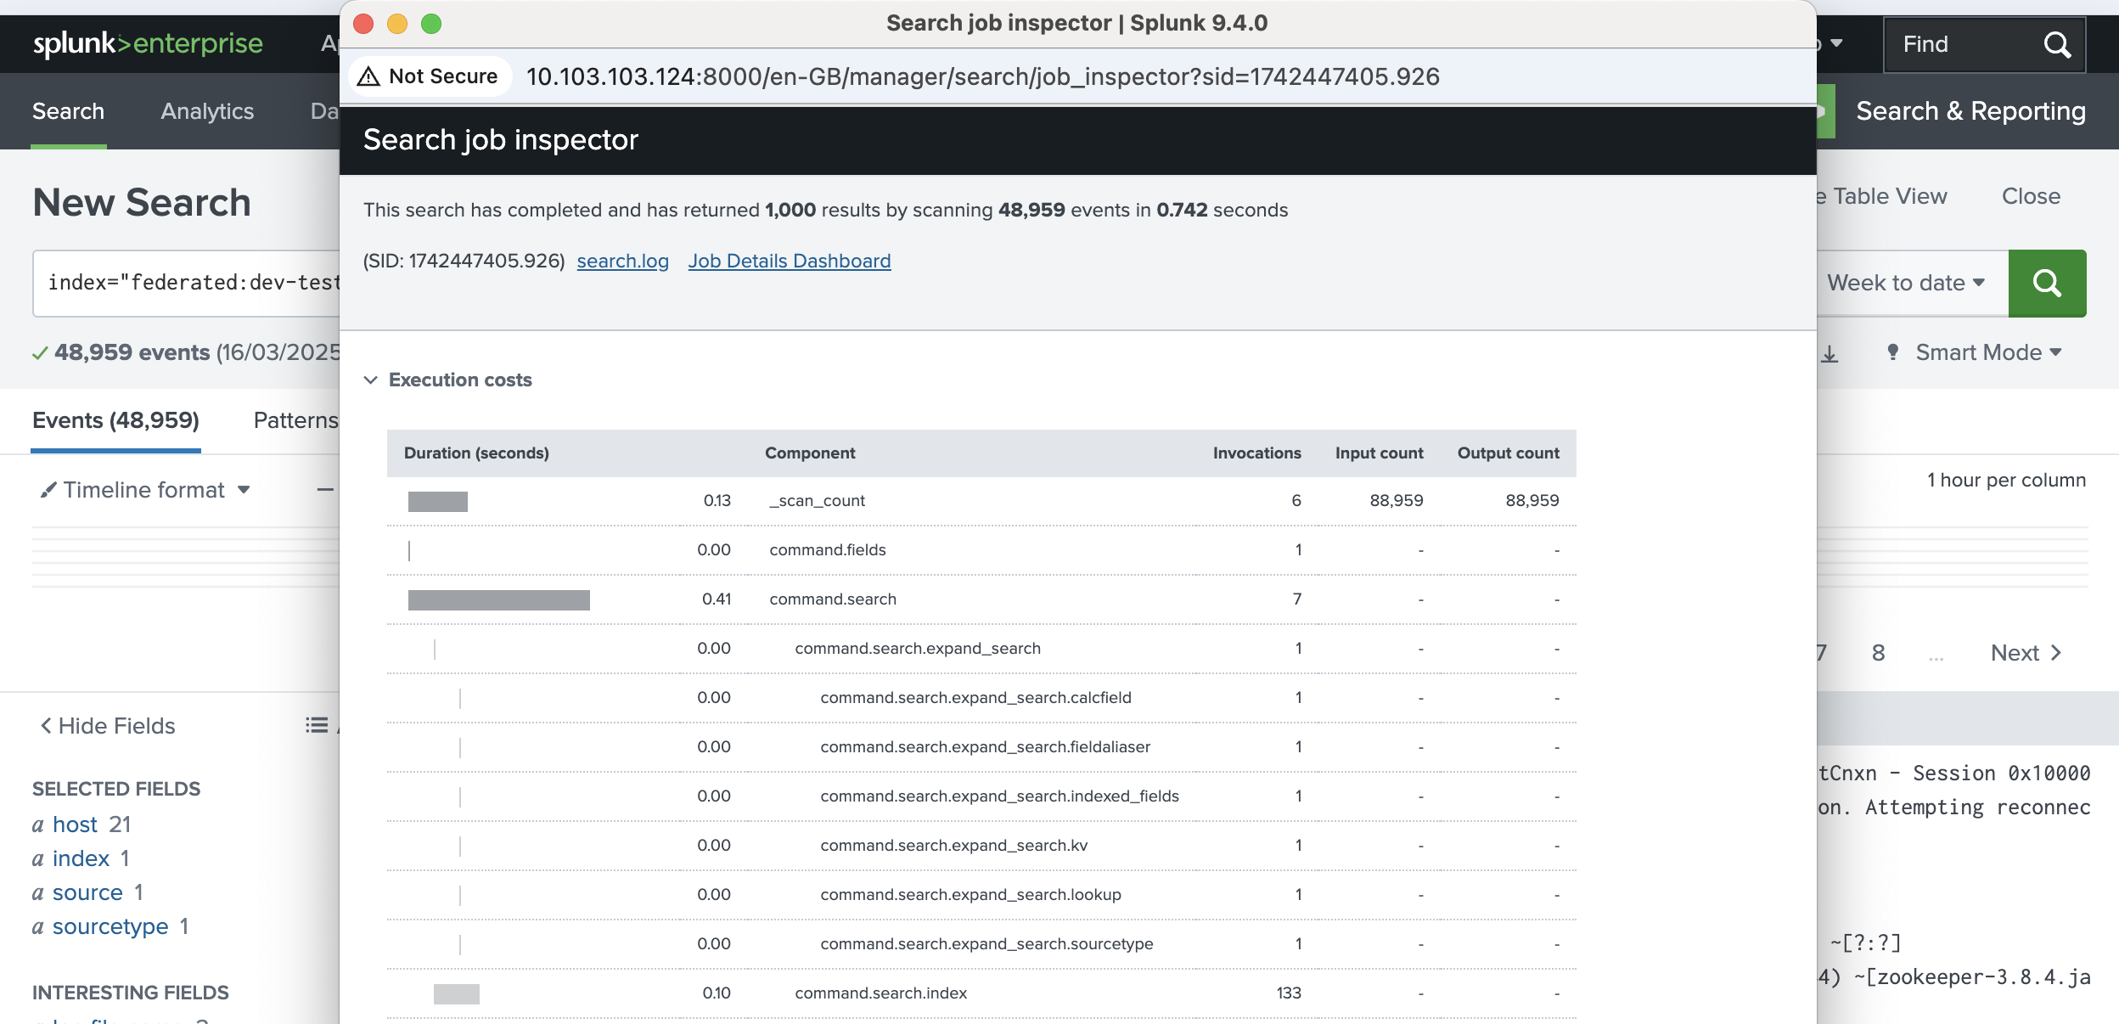The image size is (2119, 1024).
Task: Click the Search & Reporting app label
Action: (1970, 111)
